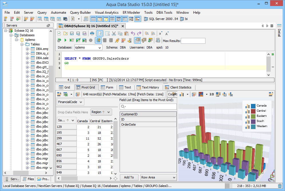
Task: Switch to the Text History tab
Action: coord(148,87)
